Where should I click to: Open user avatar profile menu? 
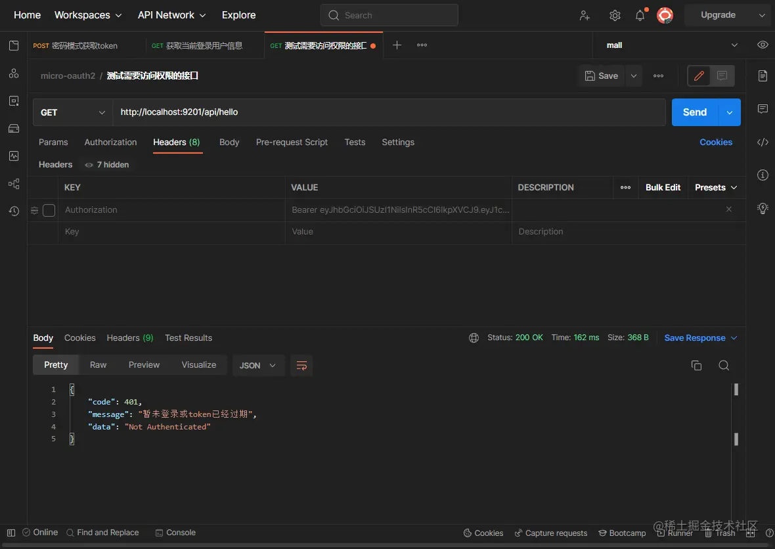pyautogui.click(x=665, y=15)
